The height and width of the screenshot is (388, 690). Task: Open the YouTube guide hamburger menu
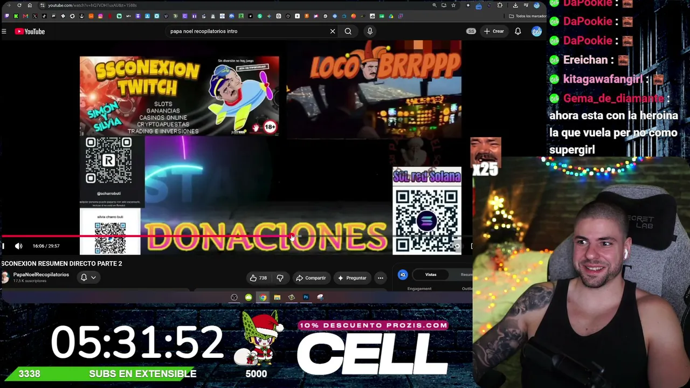point(4,31)
